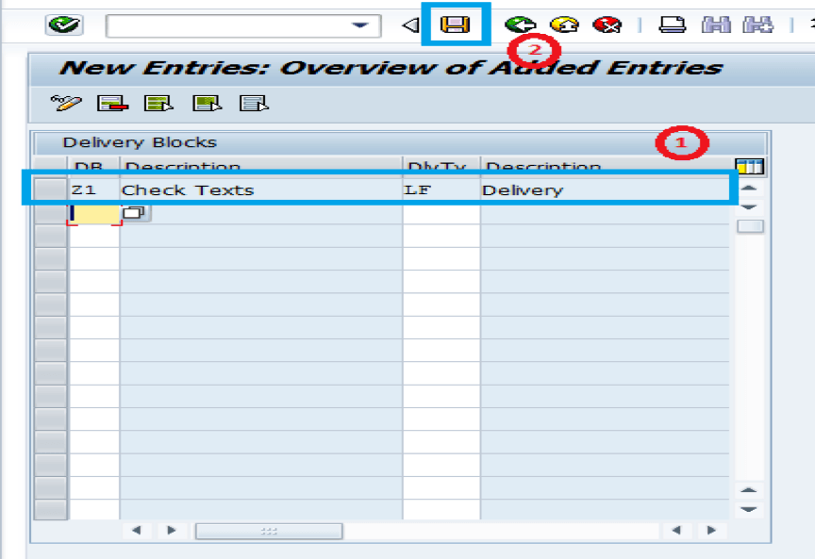Click the vertical scroll up arrow
Image resolution: width=815 pixels, height=559 pixels.
749,188
